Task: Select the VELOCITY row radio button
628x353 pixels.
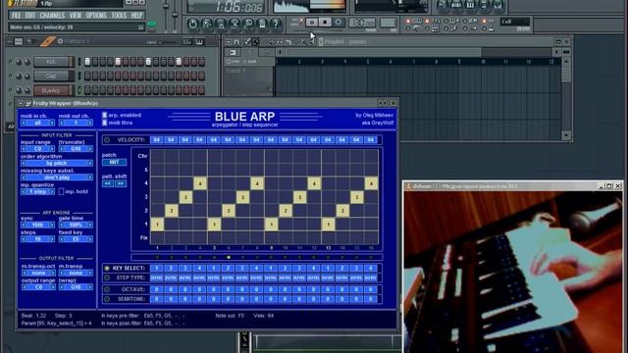Action: click(107, 140)
